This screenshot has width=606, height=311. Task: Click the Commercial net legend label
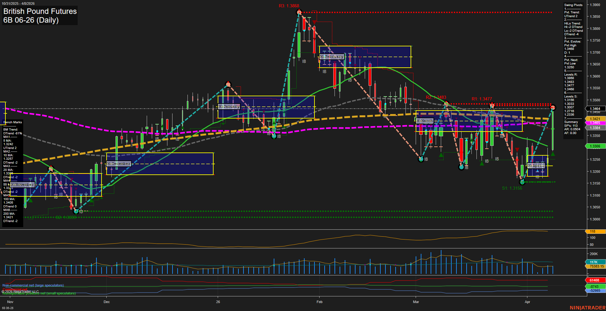(14, 289)
